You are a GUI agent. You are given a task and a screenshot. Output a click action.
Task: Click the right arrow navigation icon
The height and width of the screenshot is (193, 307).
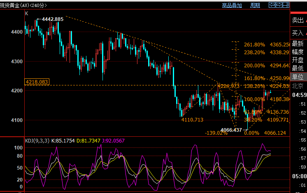[279, 5]
